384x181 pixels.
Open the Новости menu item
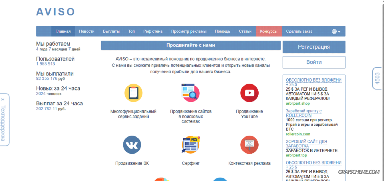[x=87, y=31]
